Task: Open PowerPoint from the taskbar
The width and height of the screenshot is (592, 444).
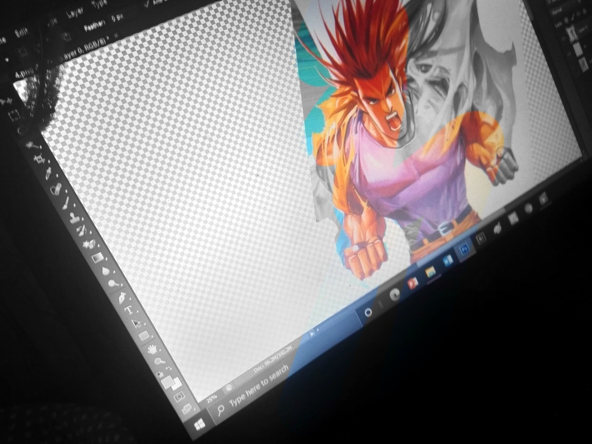Action: 413,283
